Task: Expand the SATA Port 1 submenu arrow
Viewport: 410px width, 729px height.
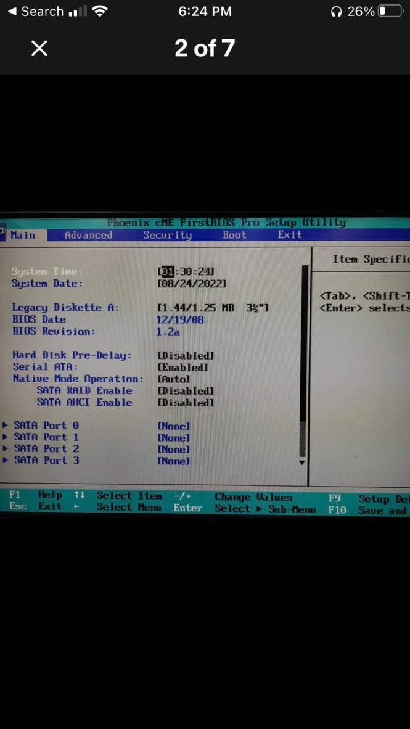Action: (x=5, y=437)
